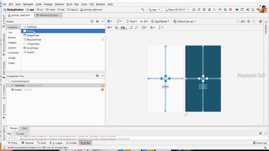Open the orientation for preview dropdown
Screen dimensions: 269x151
pyautogui.click(x=119, y=21)
